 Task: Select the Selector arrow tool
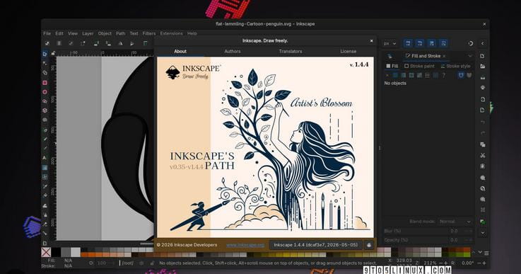[x=45, y=54]
